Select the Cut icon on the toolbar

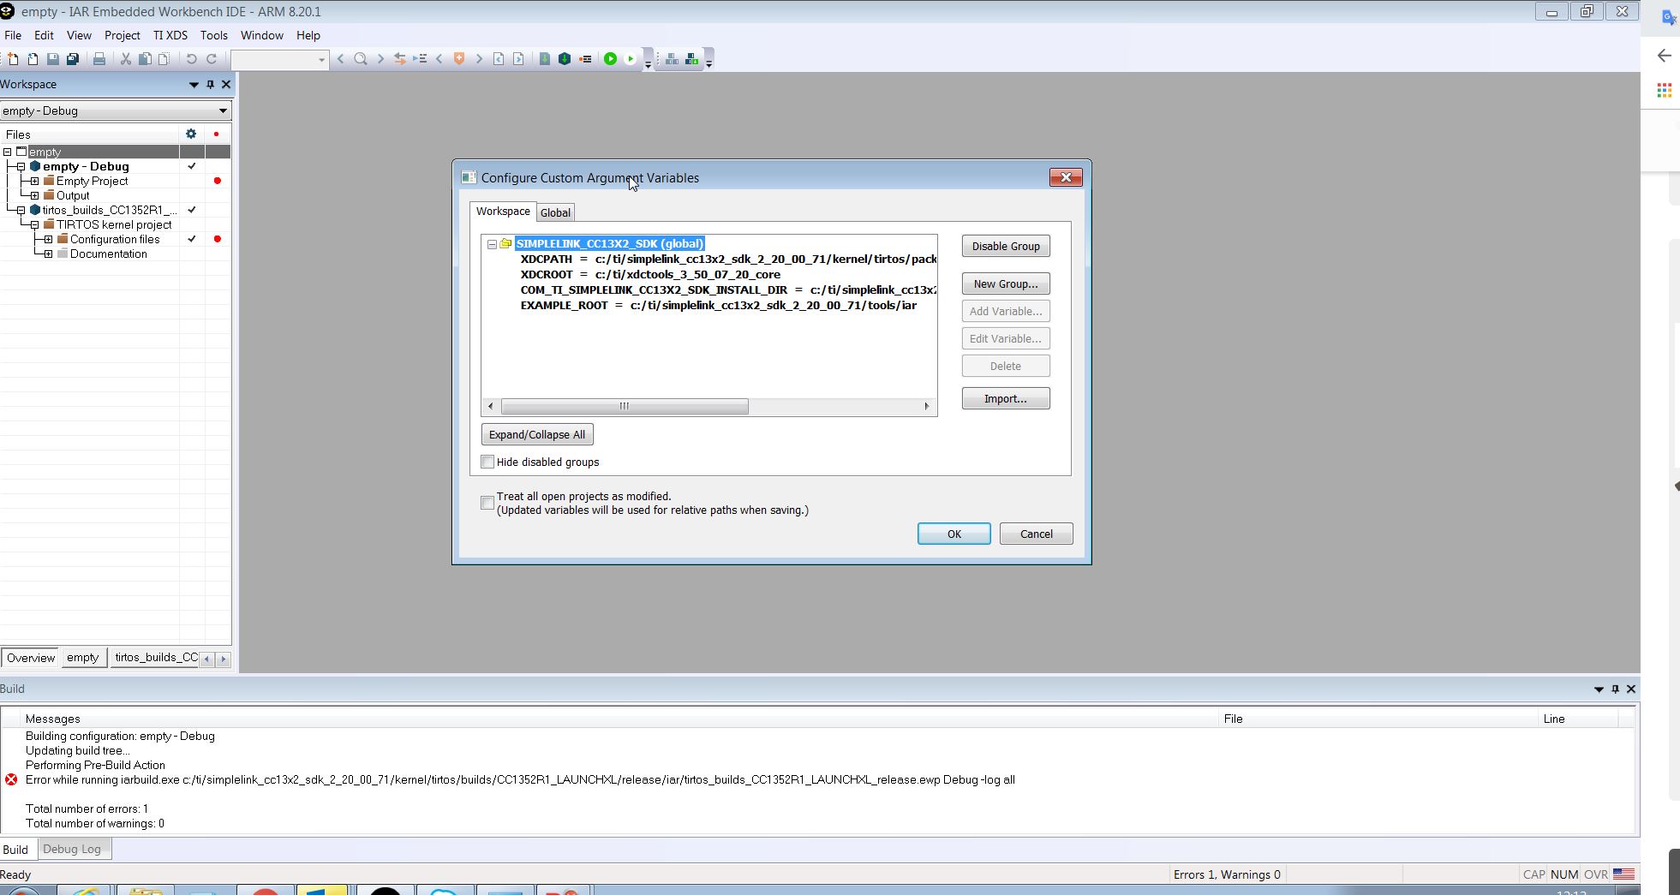(126, 59)
